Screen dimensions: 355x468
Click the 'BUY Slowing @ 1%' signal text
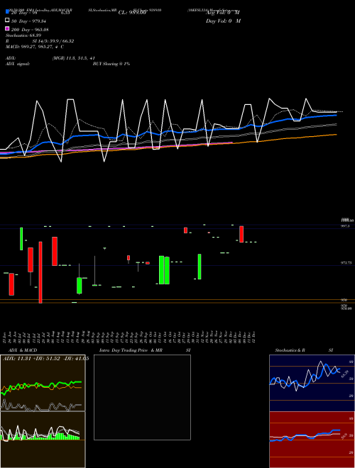(111, 64)
